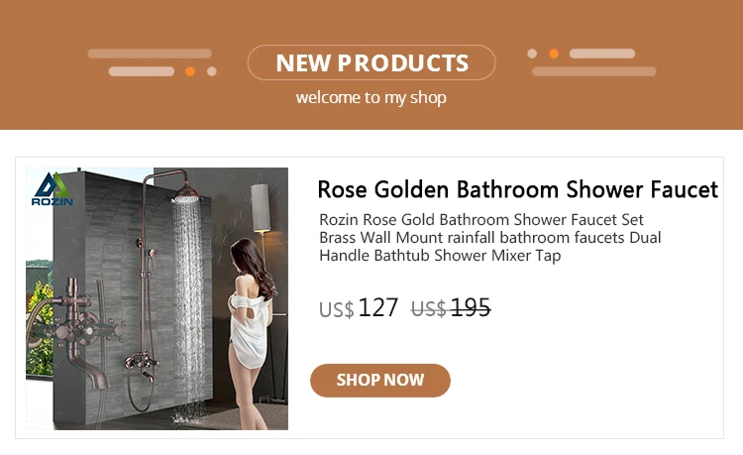The image size is (743, 455).
Task: Open the NEW PRODUCTS banner pill
Action: 371,62
